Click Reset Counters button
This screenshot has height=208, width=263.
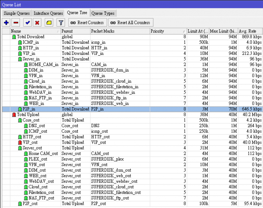[x=87, y=23]
